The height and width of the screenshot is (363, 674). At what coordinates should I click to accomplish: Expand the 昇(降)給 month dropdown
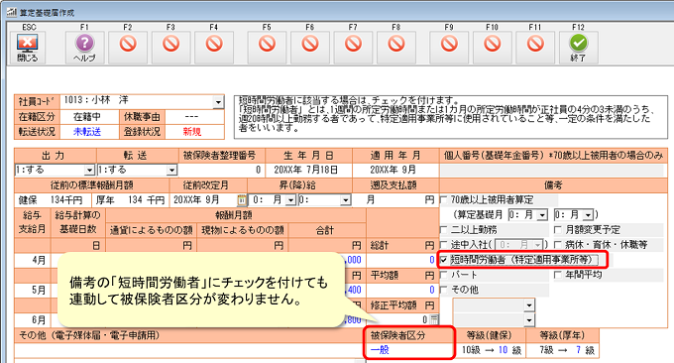coord(290,200)
